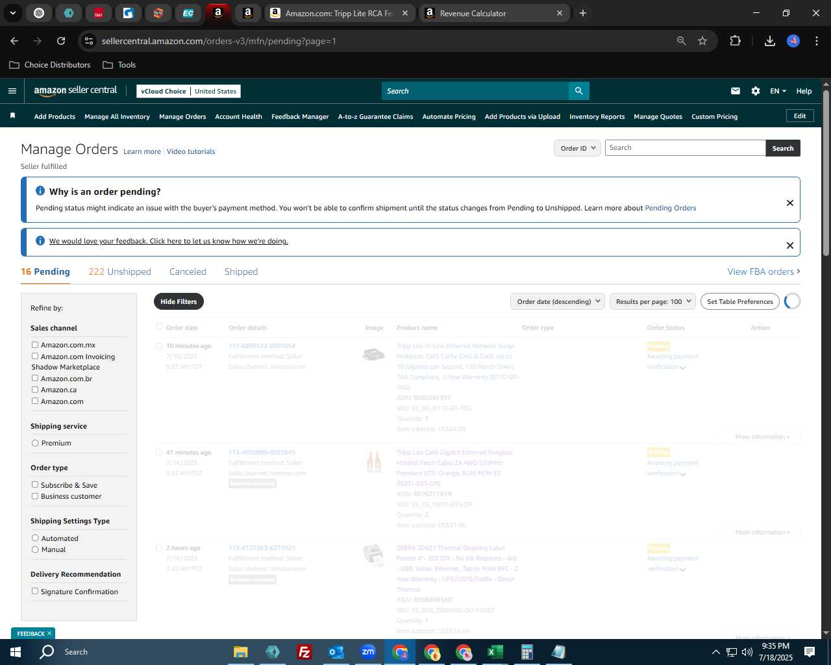This screenshot has width=831, height=665.
Task: Click the bookmark icon in favorites bar
Action: pyautogui.click(x=12, y=116)
